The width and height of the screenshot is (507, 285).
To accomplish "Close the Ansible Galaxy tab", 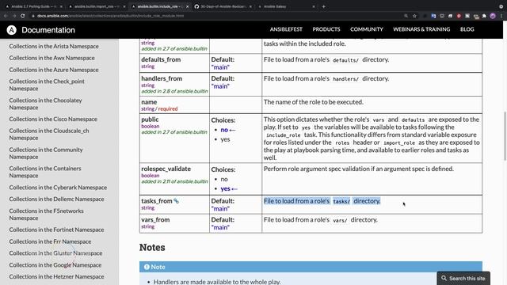I will pyautogui.click(x=314, y=6).
